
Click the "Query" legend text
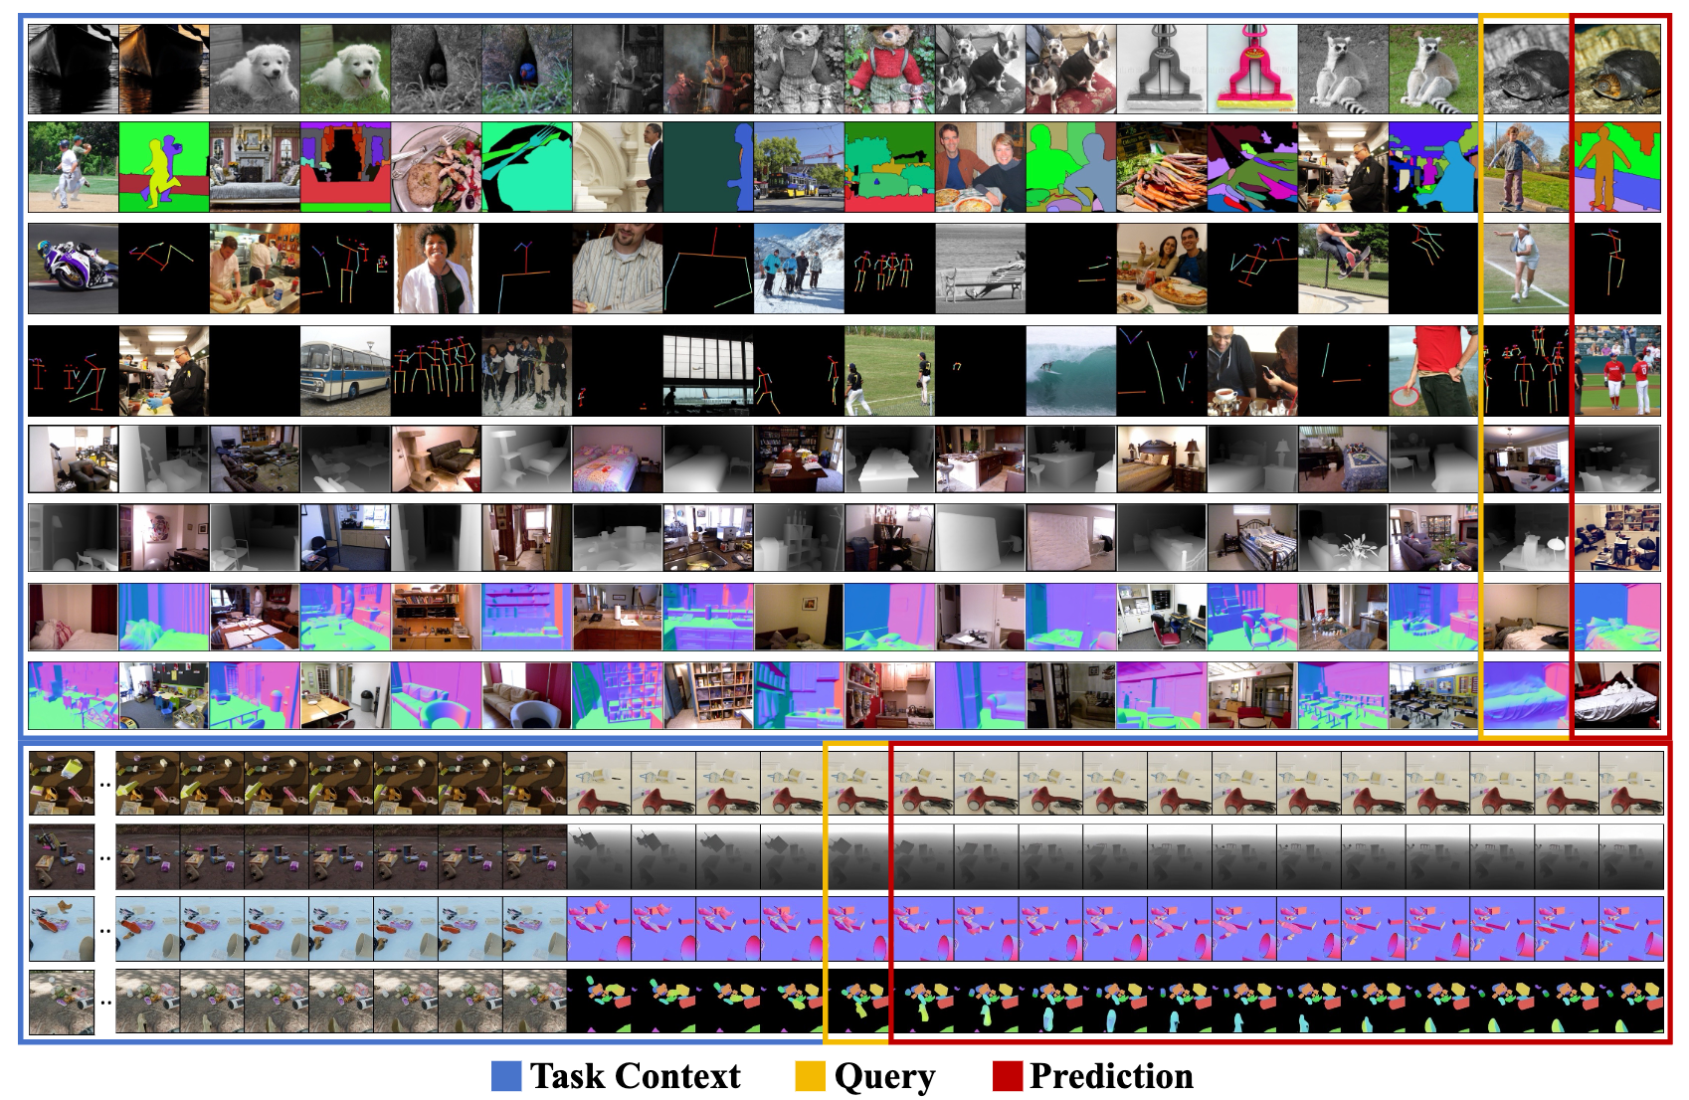pyautogui.click(x=884, y=1076)
